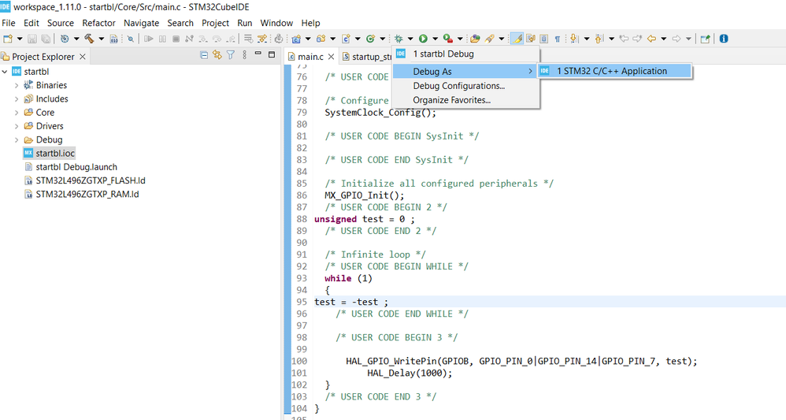Image resolution: width=786 pixels, height=420 pixels.
Task: Click the Build hammer icon
Action: 89,39
